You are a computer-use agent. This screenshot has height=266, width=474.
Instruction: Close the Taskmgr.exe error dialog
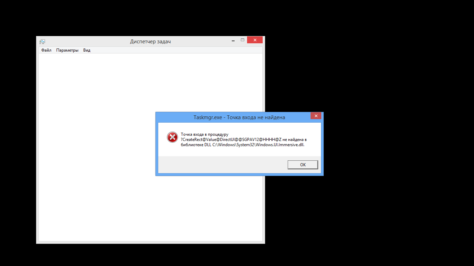[316, 116]
